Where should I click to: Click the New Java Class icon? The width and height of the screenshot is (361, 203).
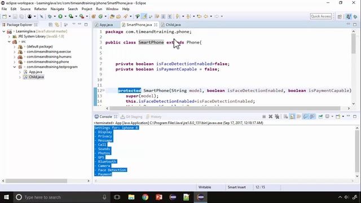100,16
